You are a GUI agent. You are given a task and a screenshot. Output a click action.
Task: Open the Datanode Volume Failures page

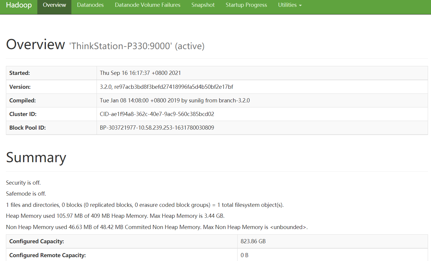point(148,5)
